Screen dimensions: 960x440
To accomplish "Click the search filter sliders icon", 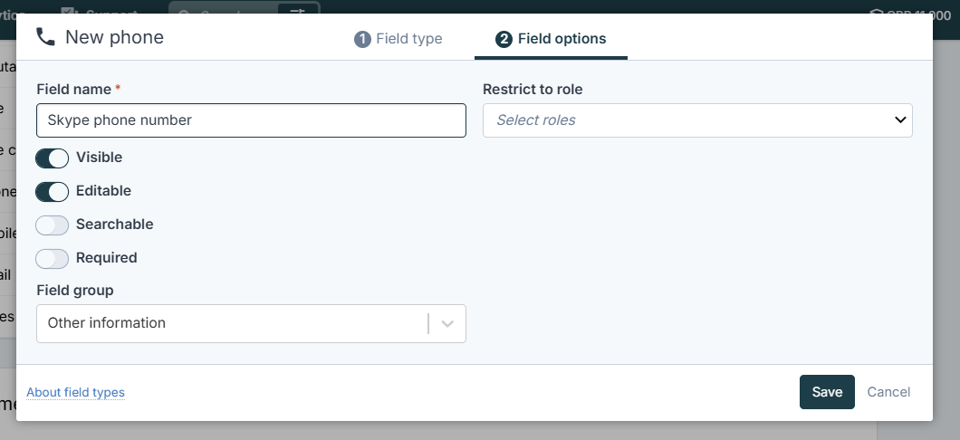I will point(297,12).
